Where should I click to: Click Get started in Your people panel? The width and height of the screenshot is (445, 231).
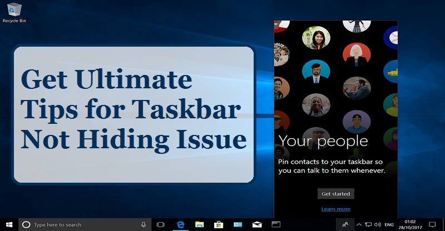point(336,194)
